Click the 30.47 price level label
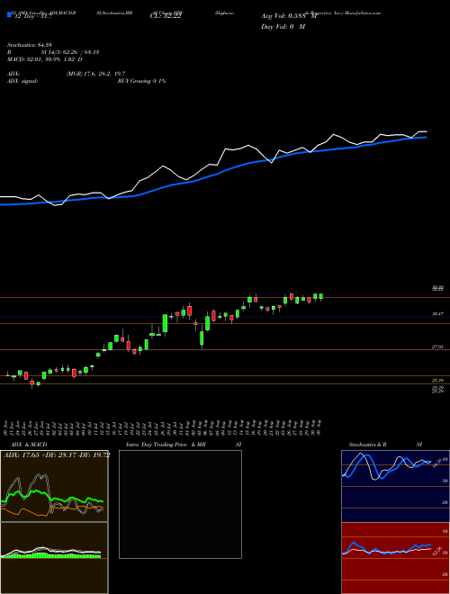The image size is (450, 594). (437, 314)
